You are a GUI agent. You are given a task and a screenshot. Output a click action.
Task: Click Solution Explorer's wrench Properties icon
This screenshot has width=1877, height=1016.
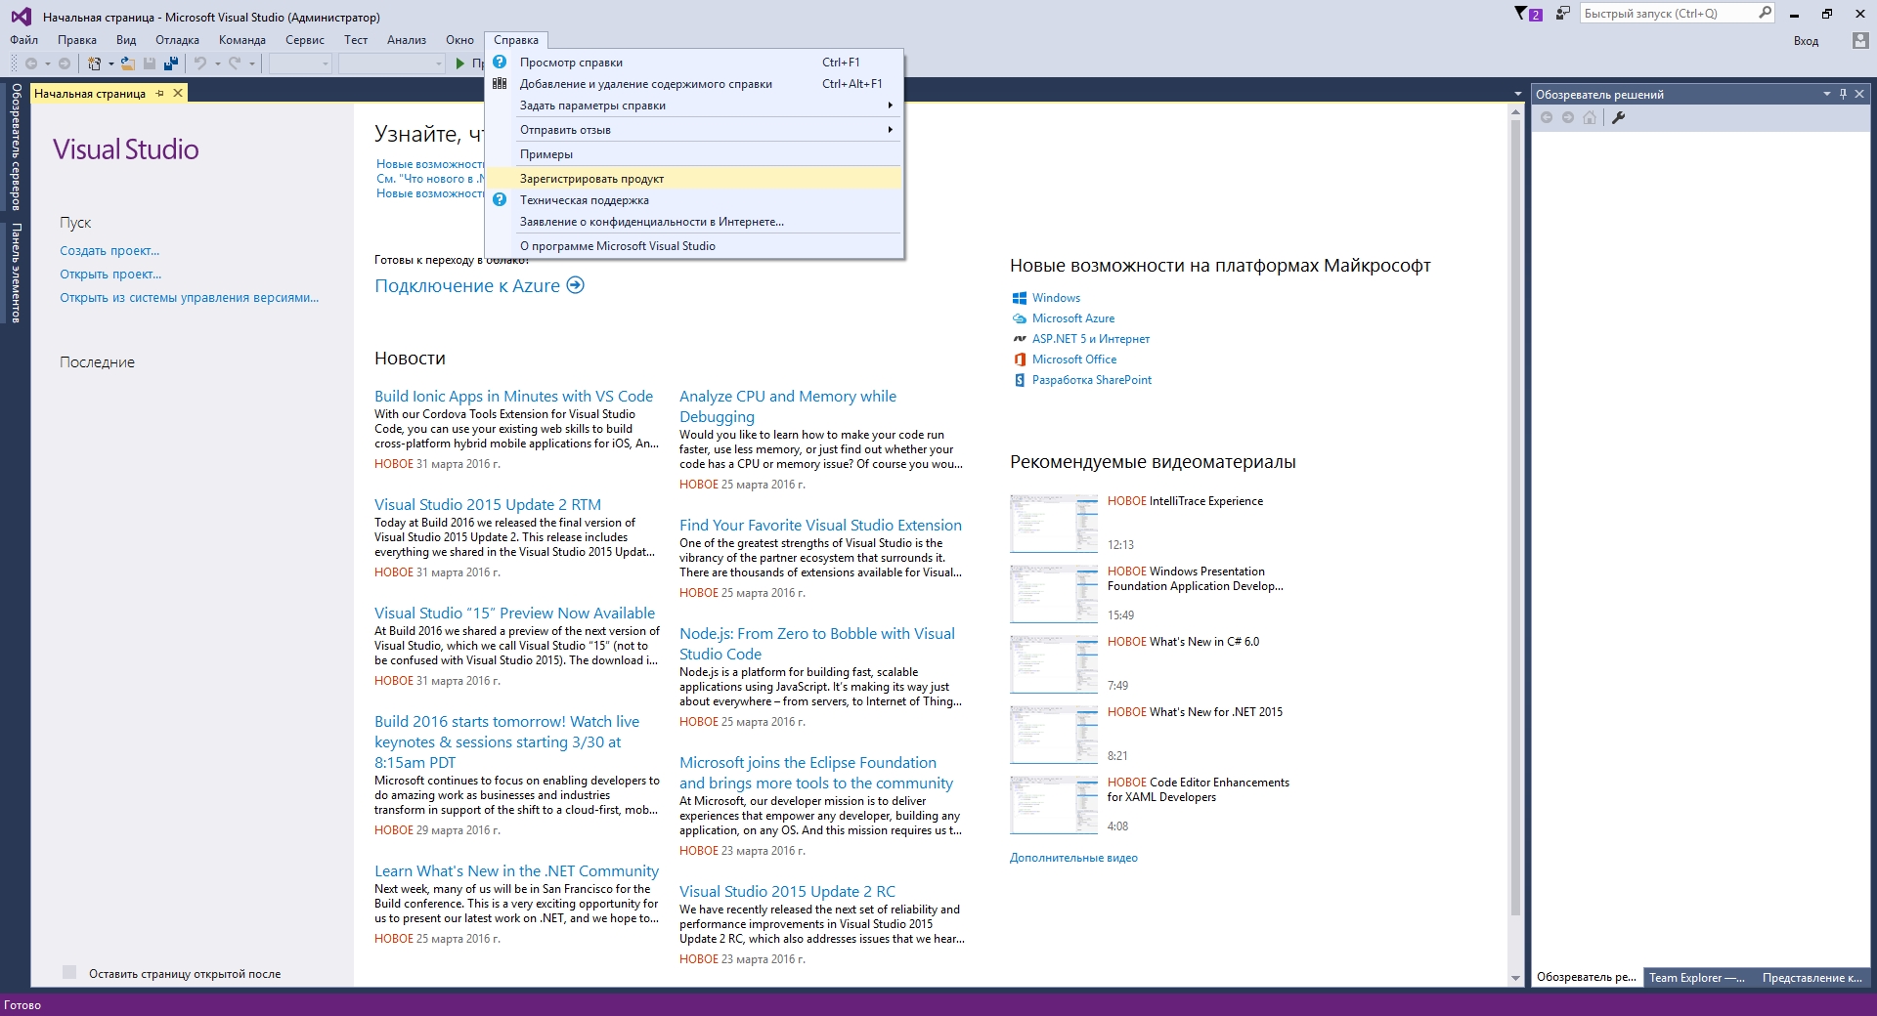pos(1619,117)
